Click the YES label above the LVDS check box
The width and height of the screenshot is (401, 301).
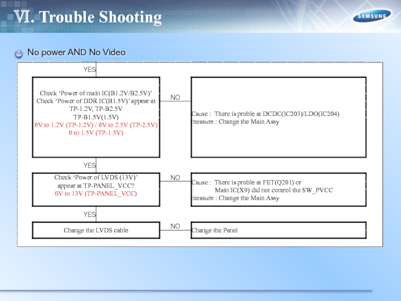point(90,166)
